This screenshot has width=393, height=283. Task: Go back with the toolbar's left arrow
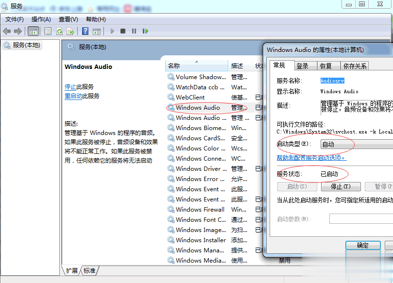(x=7, y=31)
